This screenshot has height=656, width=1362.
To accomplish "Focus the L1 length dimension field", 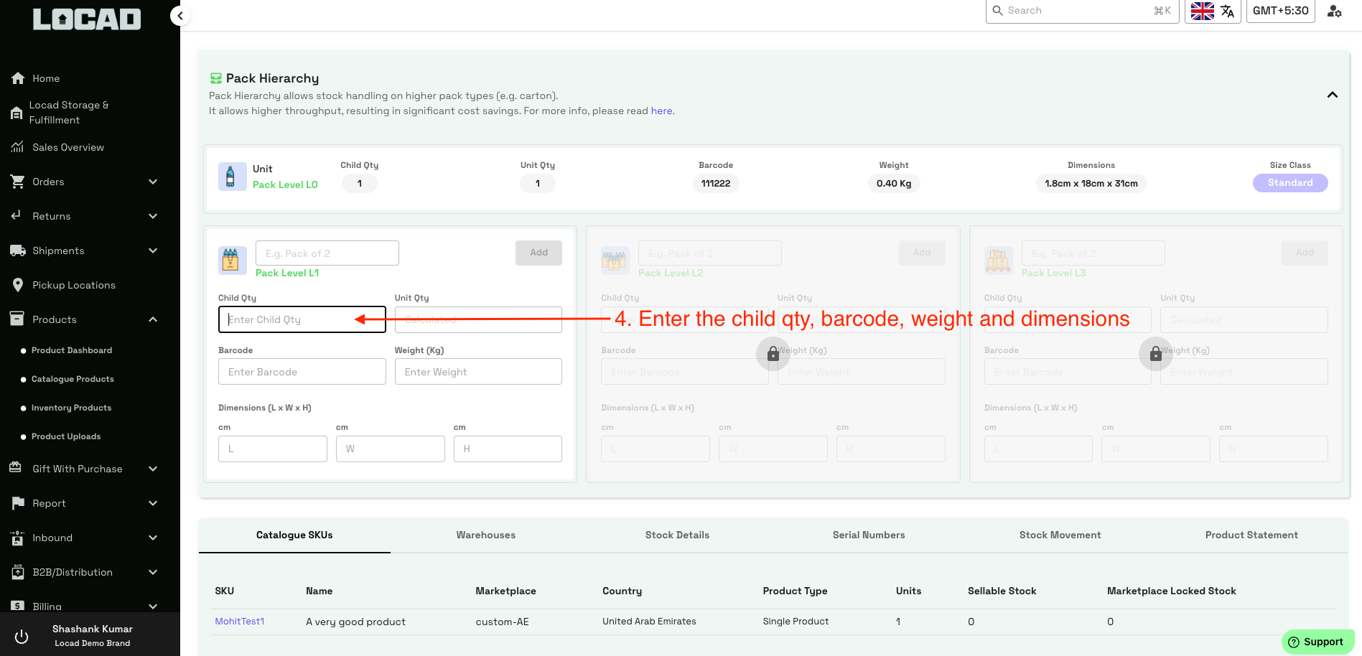I will (273, 449).
